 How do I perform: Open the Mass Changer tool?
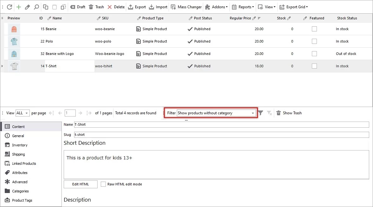(186, 7)
